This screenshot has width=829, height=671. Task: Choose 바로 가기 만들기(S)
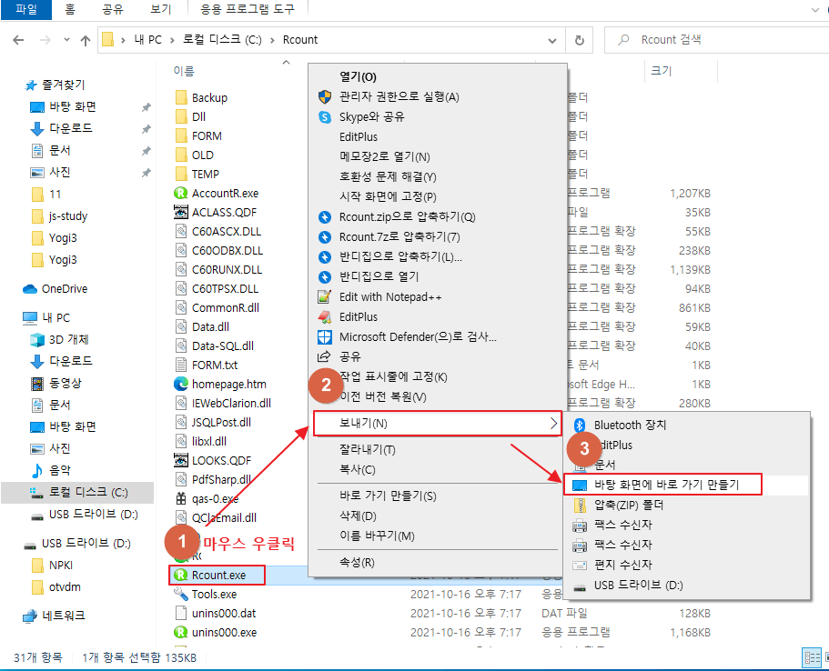[x=388, y=496]
